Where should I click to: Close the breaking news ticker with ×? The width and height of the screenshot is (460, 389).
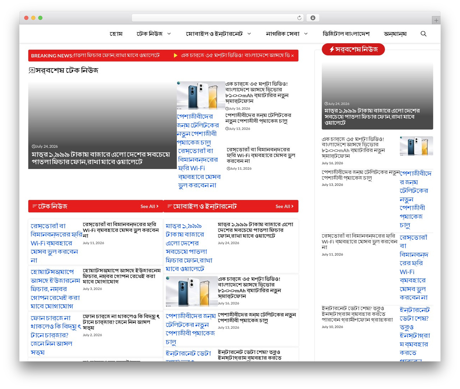coord(293,56)
